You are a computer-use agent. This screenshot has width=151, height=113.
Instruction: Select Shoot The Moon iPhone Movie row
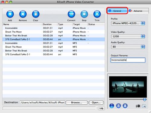pos(54,32)
